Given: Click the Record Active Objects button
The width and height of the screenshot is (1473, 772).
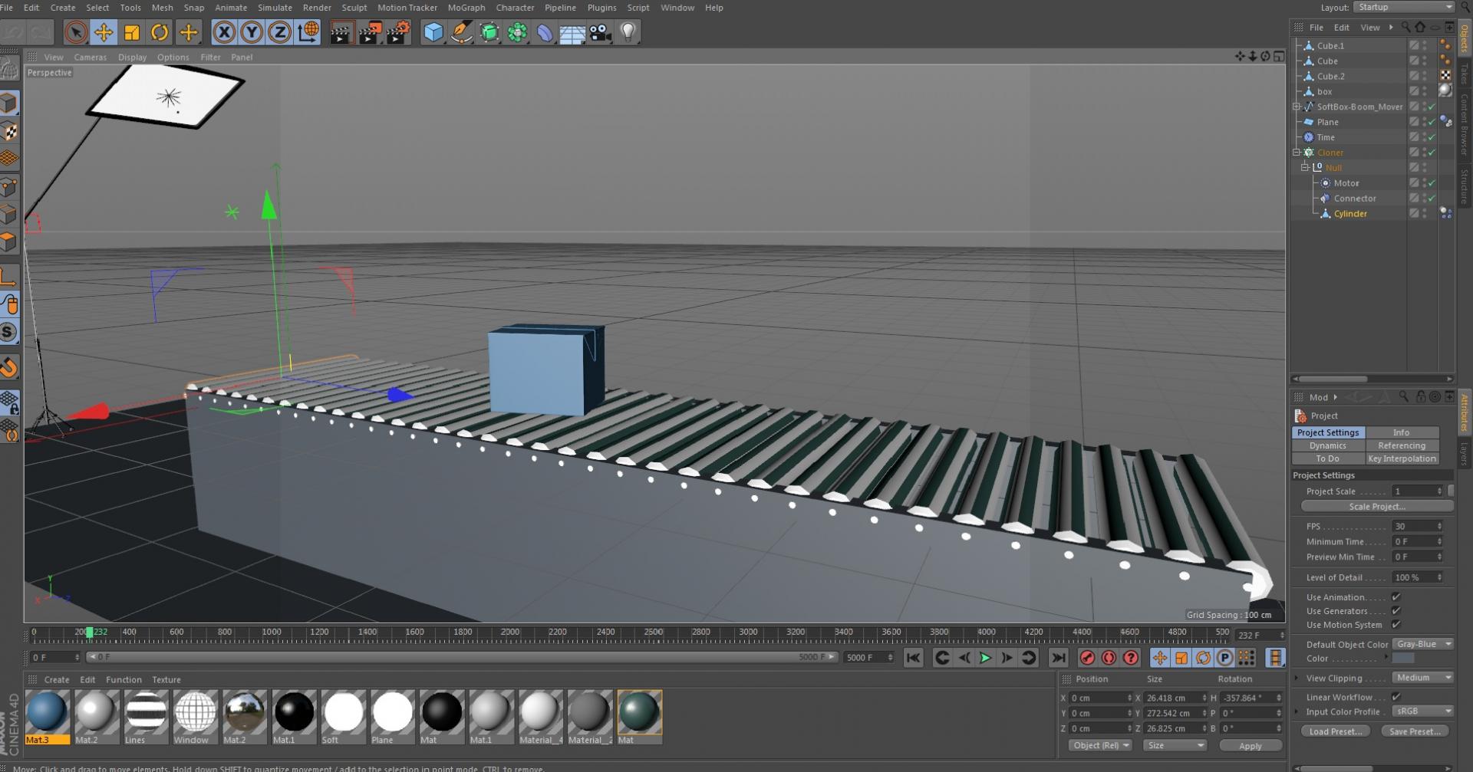Looking at the screenshot, I should pos(1087,658).
